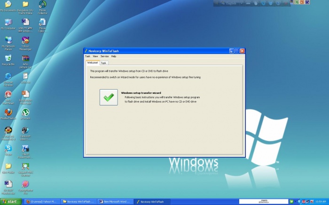Select My Computer desktop icon
The height and width of the screenshot is (205, 329).
(8, 24)
